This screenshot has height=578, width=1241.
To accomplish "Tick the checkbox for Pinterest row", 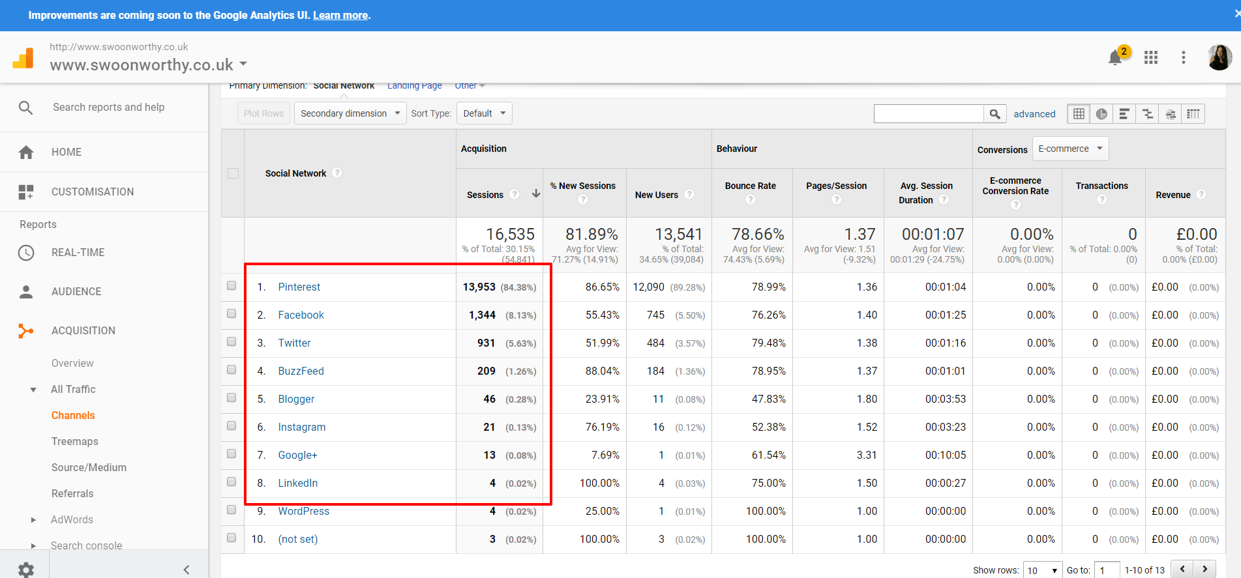I will point(232,285).
